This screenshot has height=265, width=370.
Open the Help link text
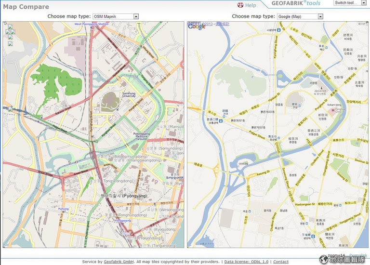(x=251, y=5)
